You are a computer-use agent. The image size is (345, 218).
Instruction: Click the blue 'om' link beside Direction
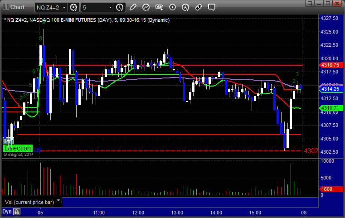37,149
